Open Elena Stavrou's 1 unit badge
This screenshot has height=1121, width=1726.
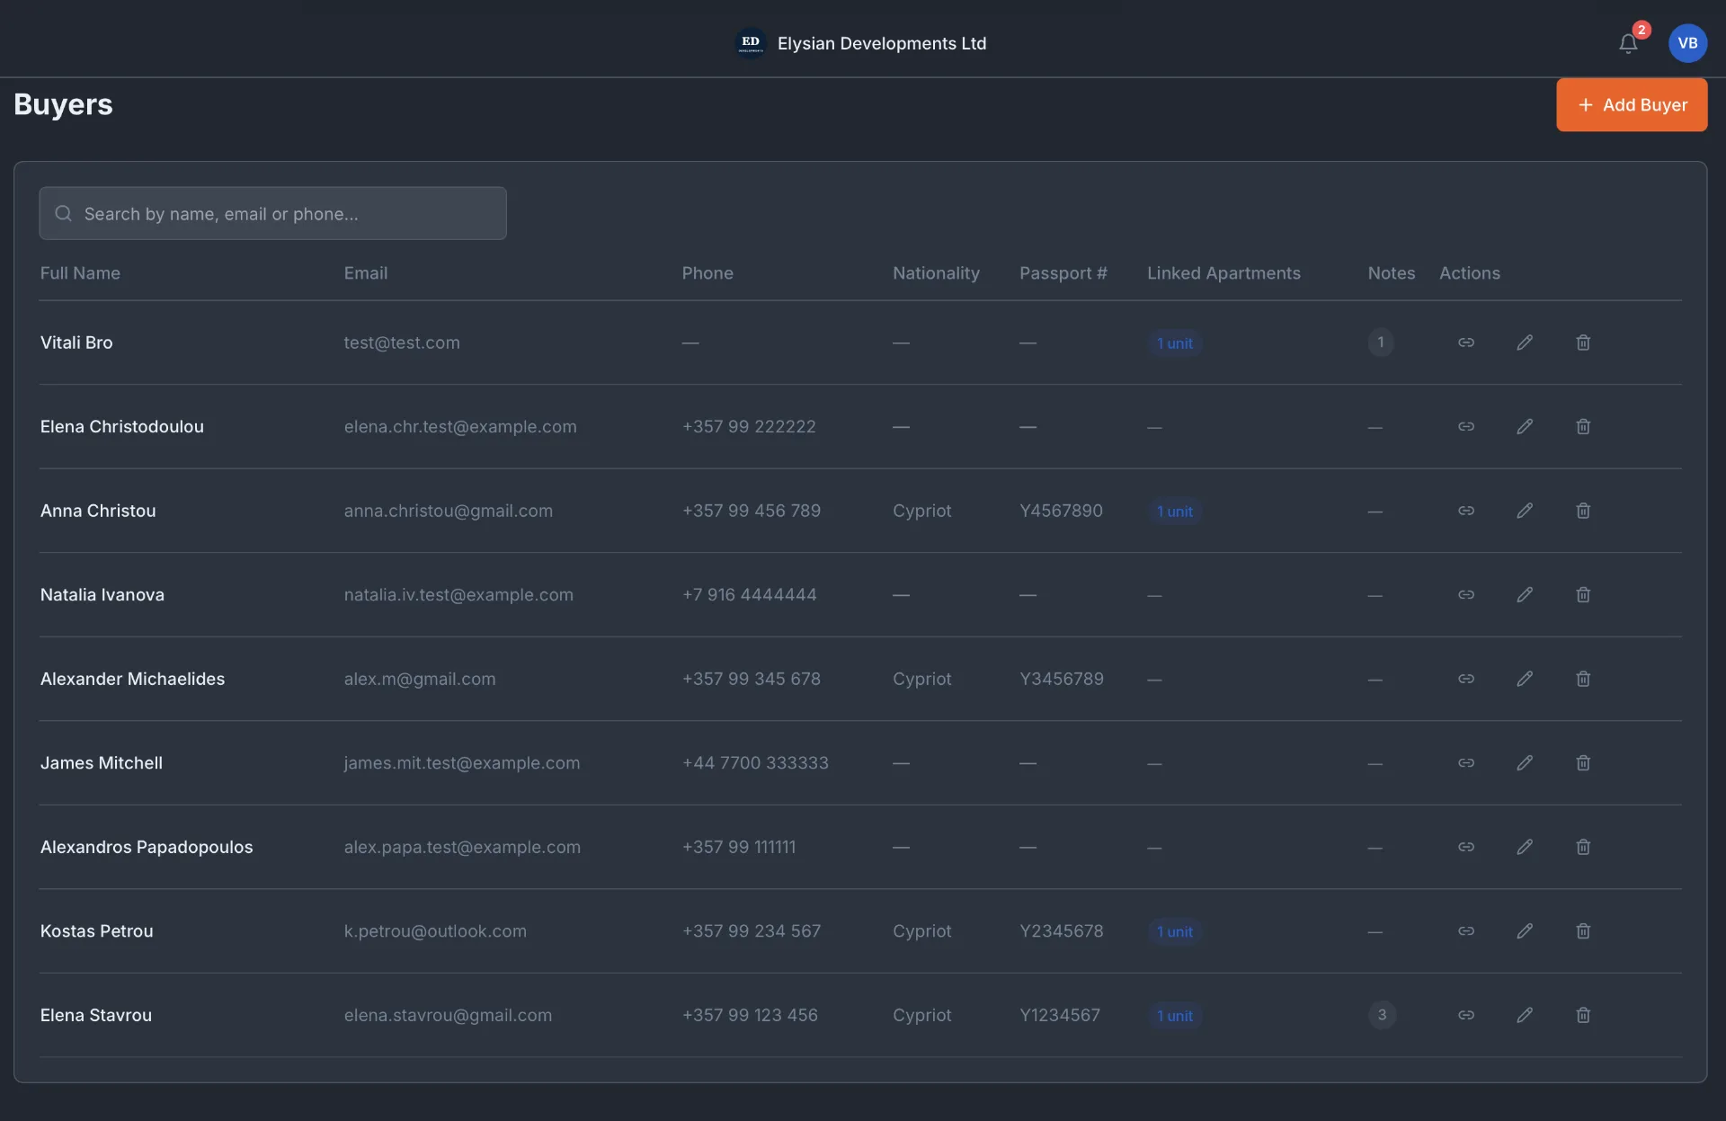click(1175, 1016)
